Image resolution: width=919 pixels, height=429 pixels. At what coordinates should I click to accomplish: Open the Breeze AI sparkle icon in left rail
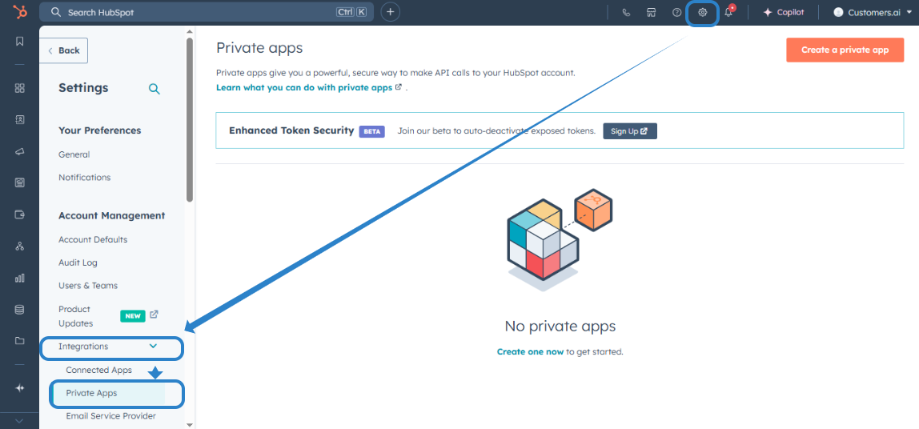tap(19, 388)
